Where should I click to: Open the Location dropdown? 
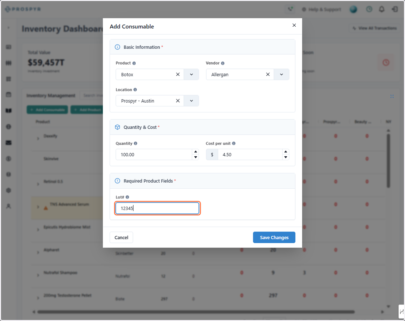[x=191, y=101]
